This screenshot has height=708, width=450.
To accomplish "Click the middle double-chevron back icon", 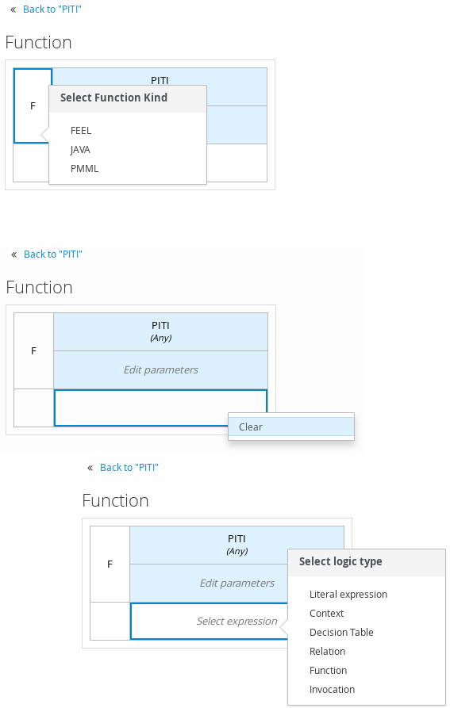I will (x=14, y=254).
